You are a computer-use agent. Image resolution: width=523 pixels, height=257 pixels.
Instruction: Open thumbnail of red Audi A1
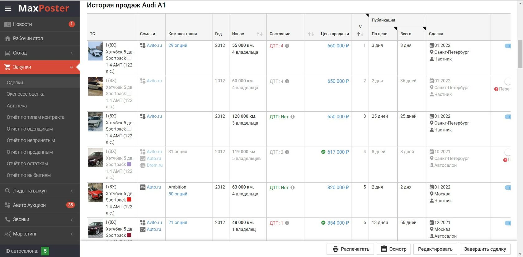point(95,193)
